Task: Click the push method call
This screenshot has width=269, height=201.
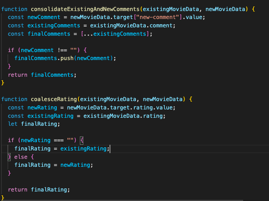Action: (x=67, y=58)
